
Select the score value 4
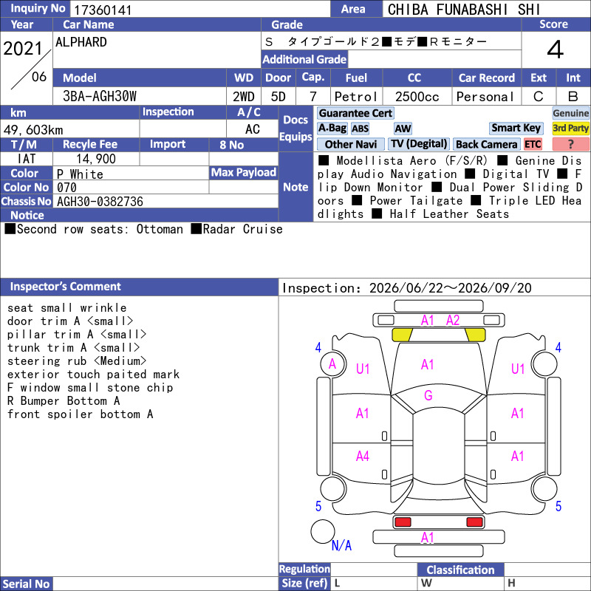556,49
